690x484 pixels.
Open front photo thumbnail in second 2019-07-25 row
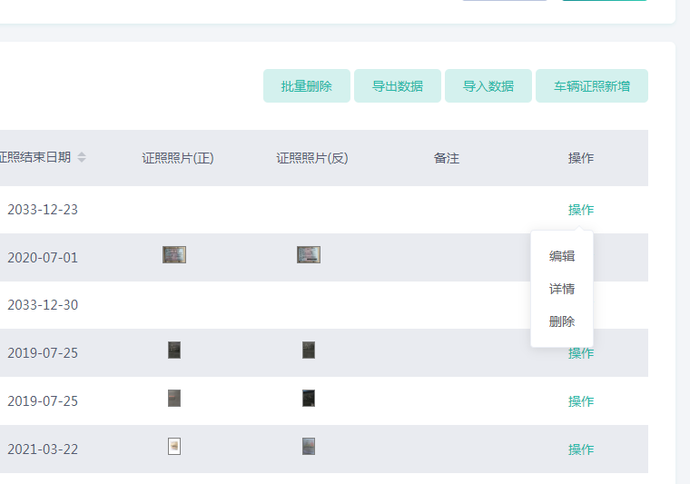(174, 398)
